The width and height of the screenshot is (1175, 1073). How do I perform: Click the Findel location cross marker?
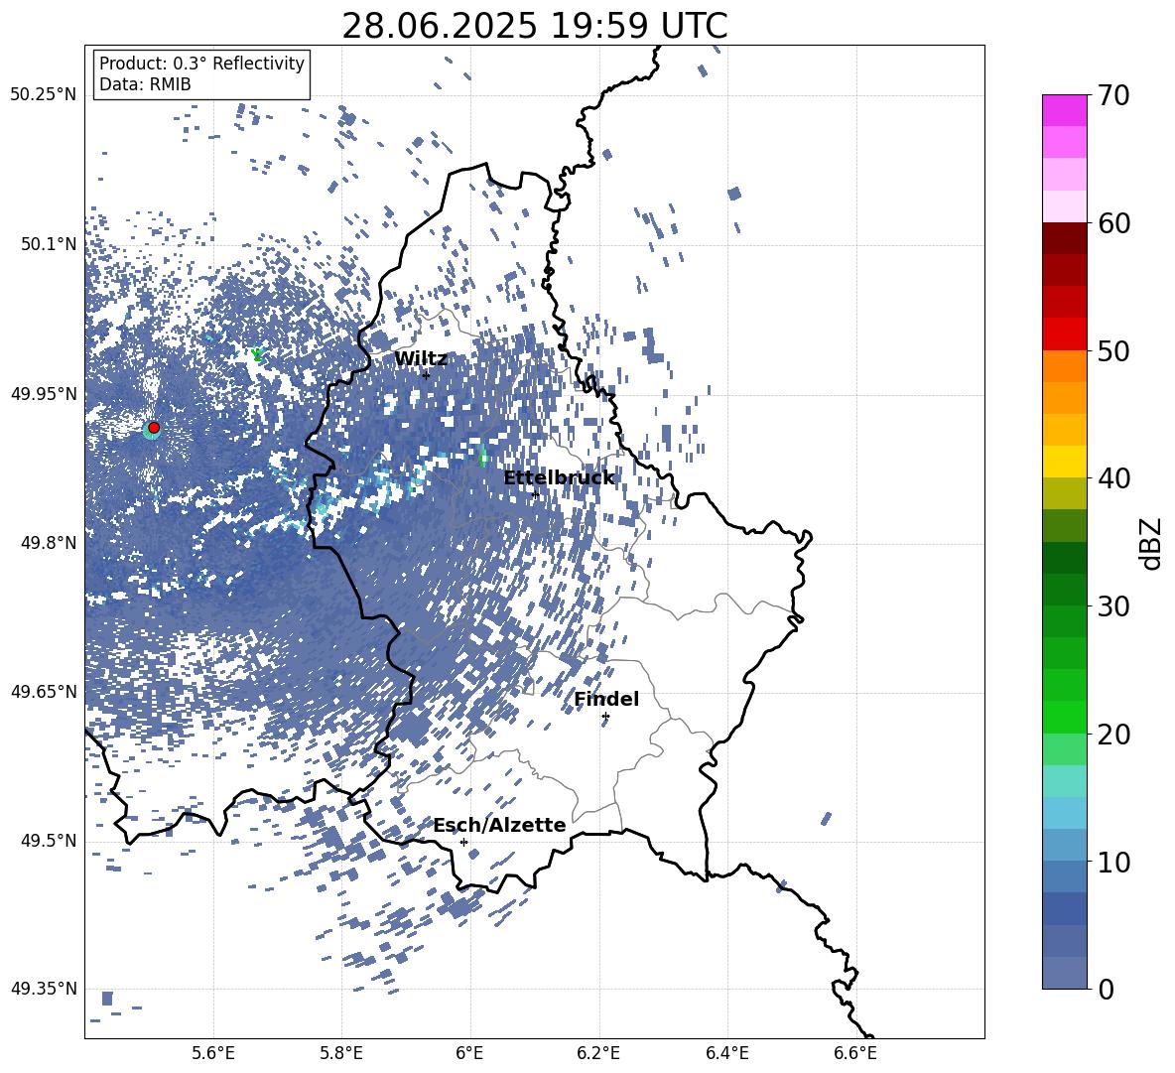[605, 717]
